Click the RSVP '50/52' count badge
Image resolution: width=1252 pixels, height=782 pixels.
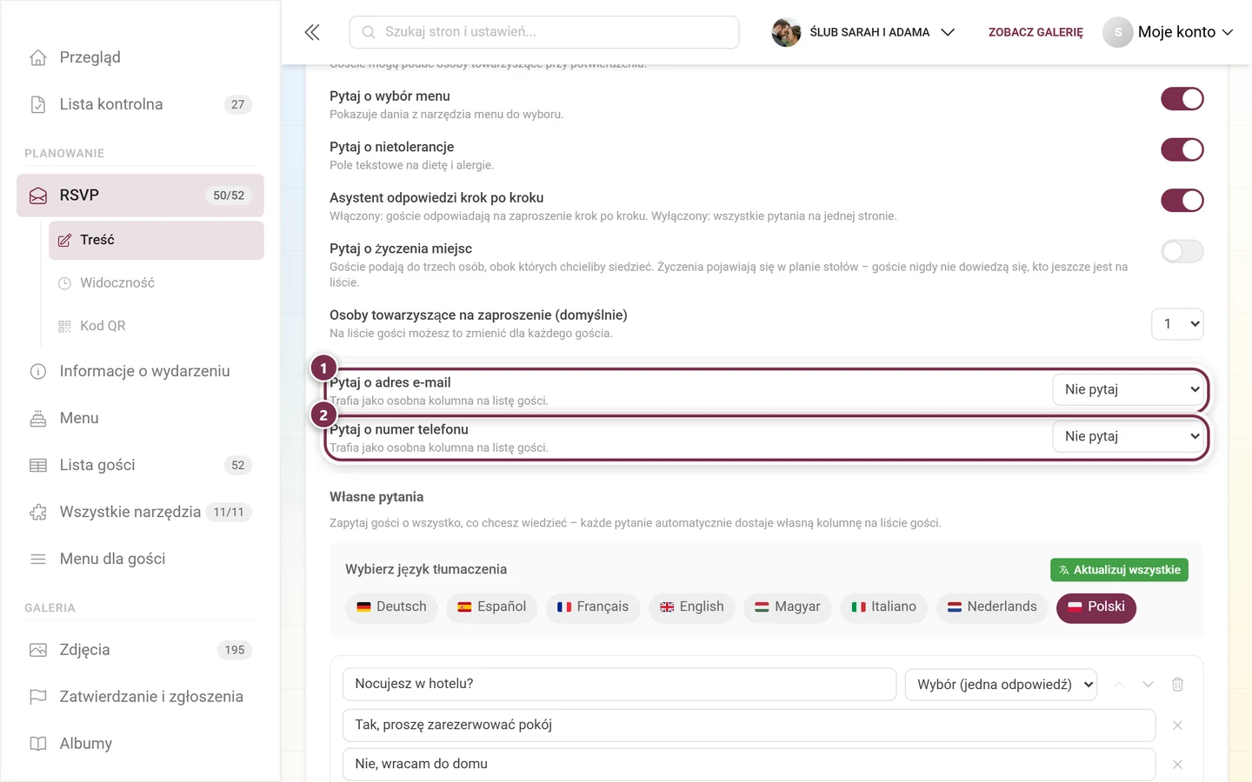229,195
